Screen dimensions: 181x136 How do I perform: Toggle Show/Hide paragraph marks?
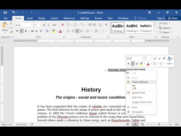pos(106,25)
